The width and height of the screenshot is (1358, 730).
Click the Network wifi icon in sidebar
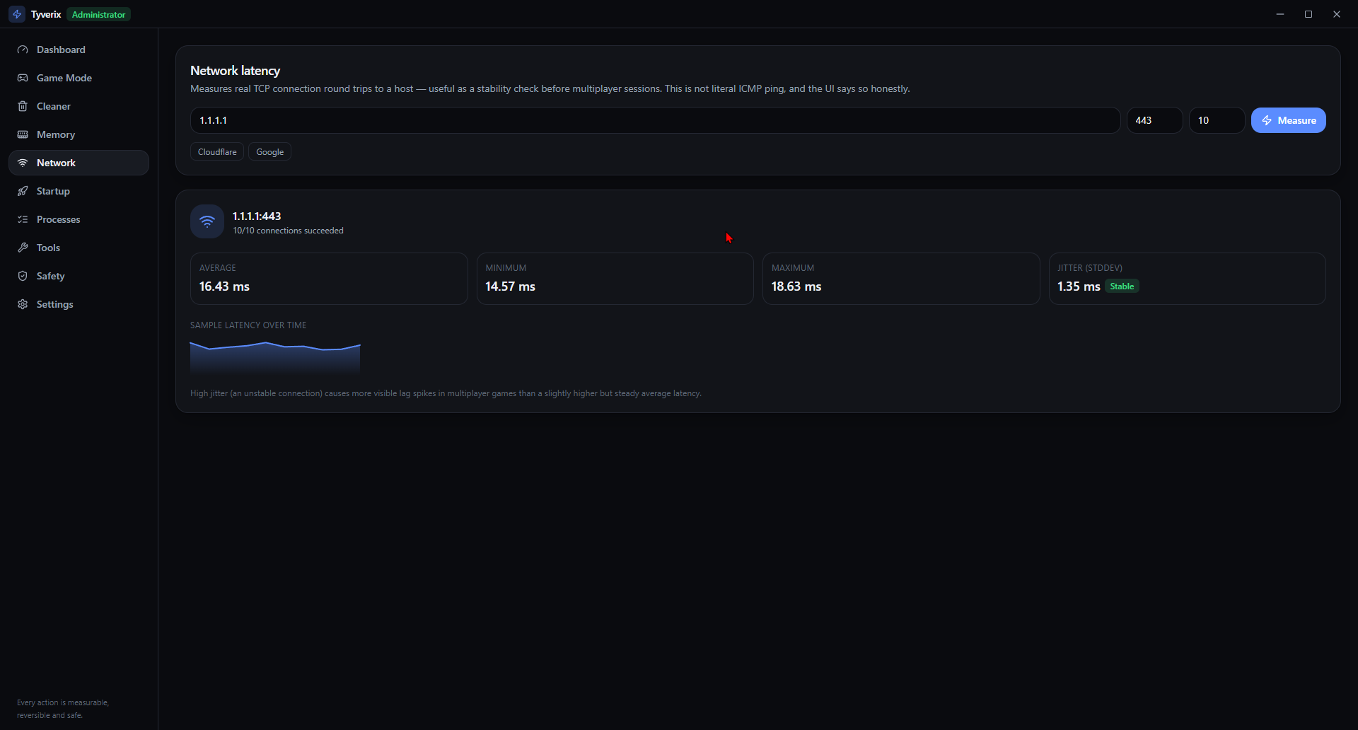23,163
